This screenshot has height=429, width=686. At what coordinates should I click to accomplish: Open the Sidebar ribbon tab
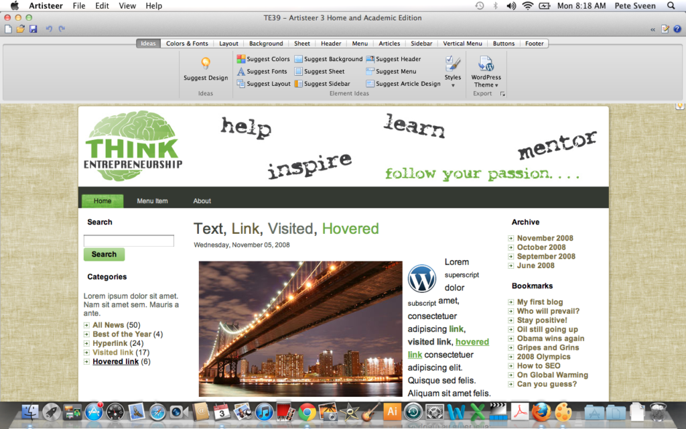(421, 44)
